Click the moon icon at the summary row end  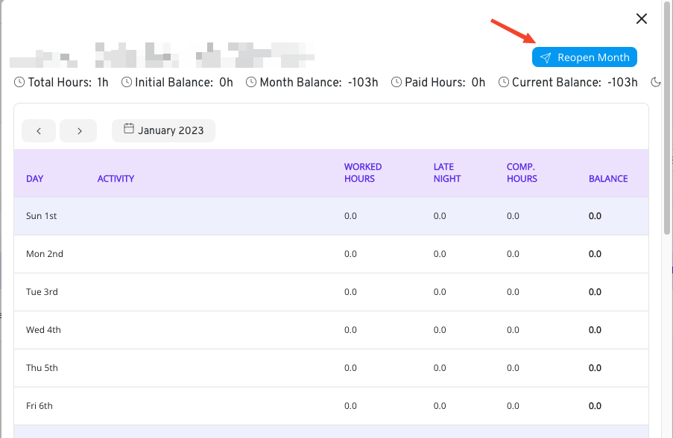click(x=656, y=82)
